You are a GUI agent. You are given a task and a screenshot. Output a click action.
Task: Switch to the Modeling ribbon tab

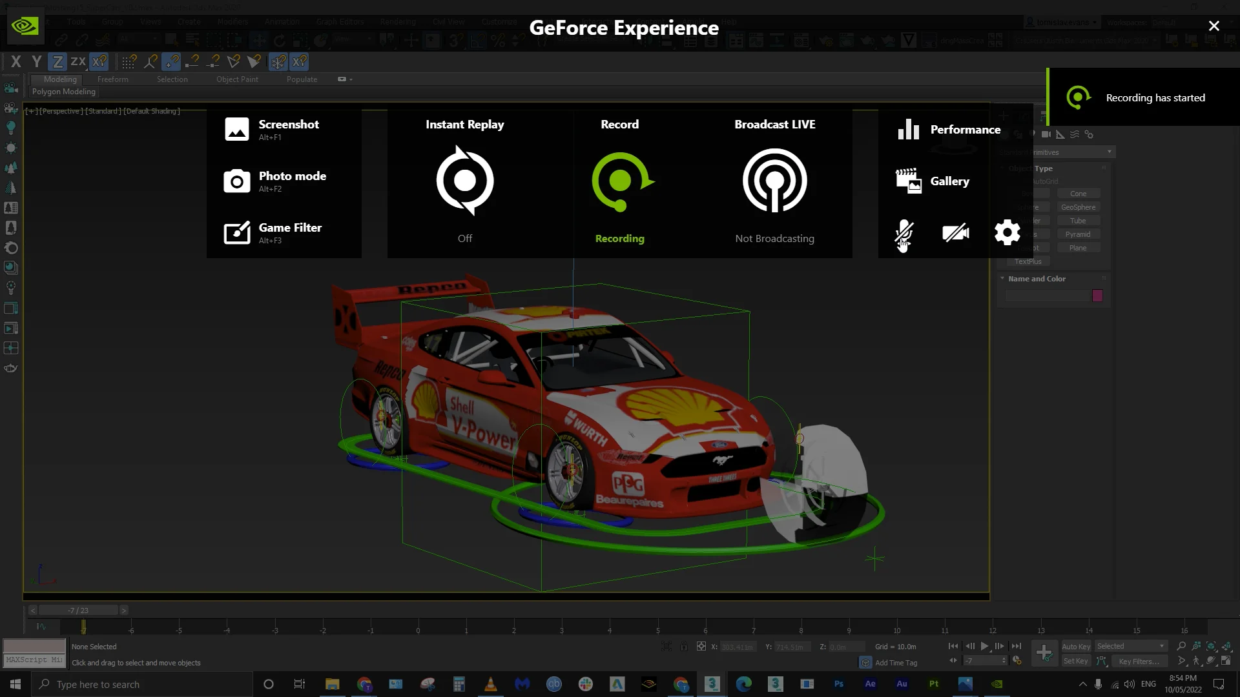pyautogui.click(x=60, y=79)
